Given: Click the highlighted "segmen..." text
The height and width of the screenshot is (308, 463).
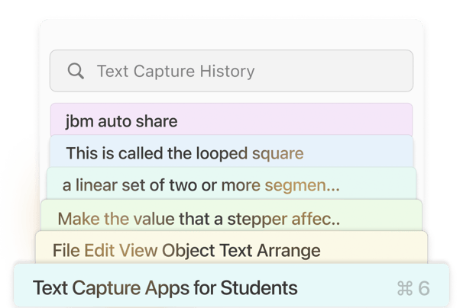Looking at the screenshot, I should click(302, 185).
